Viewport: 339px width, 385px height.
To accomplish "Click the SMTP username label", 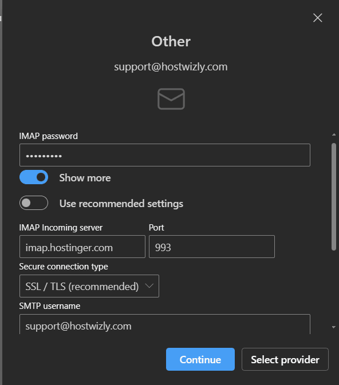I will coord(50,306).
